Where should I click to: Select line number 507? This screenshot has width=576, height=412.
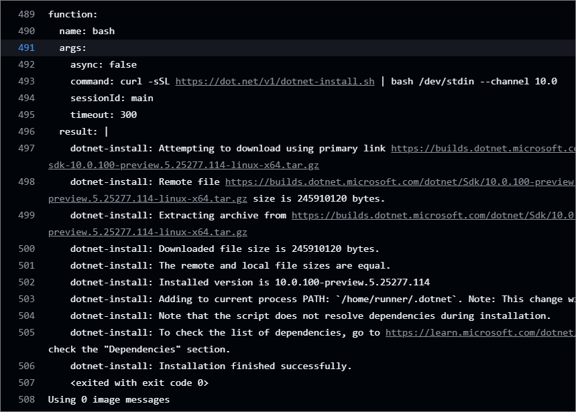(x=26, y=383)
